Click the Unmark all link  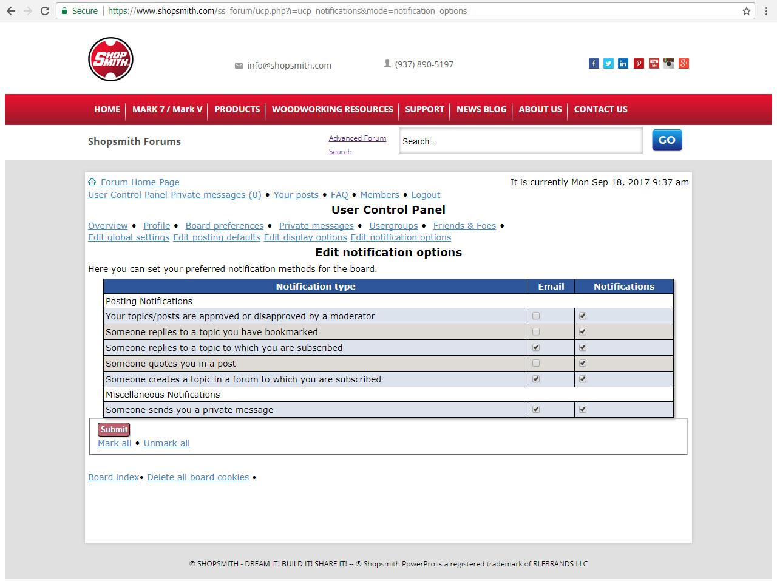tap(166, 443)
